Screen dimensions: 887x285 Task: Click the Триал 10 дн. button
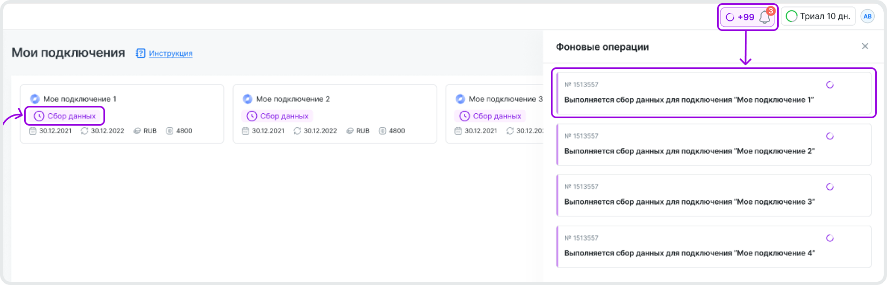818,17
